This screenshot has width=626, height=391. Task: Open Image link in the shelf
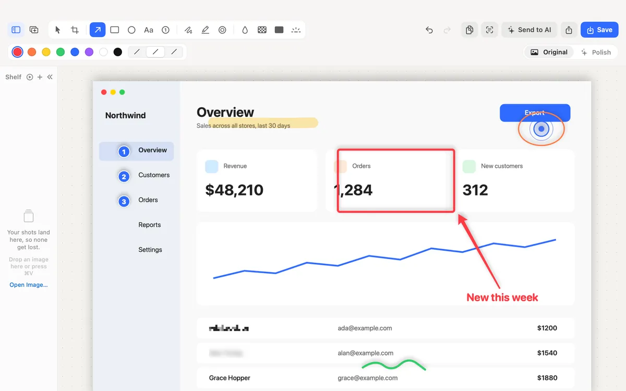[29, 285]
